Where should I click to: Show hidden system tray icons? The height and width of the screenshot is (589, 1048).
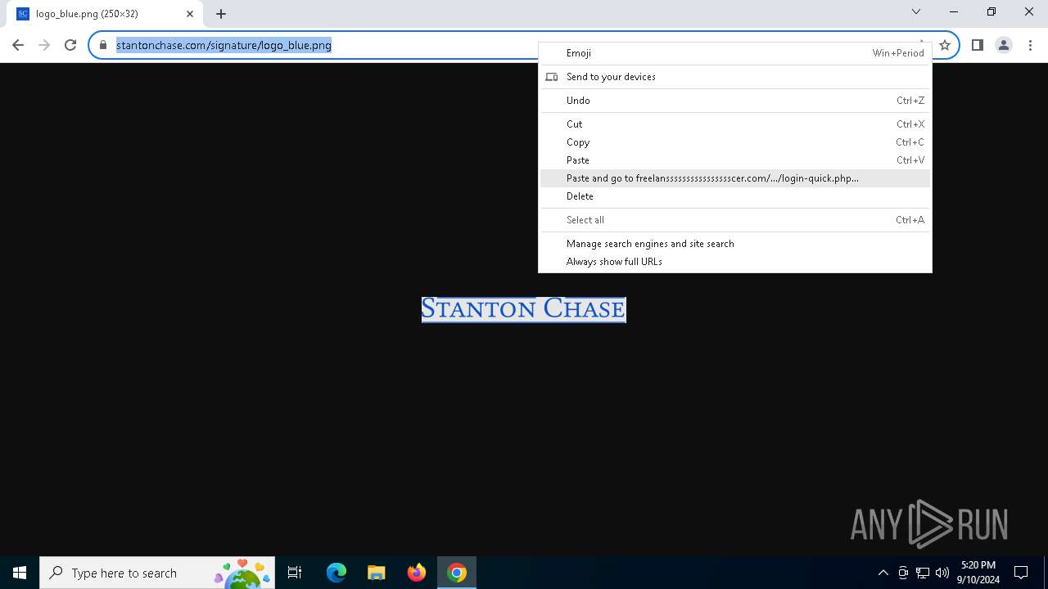(883, 573)
